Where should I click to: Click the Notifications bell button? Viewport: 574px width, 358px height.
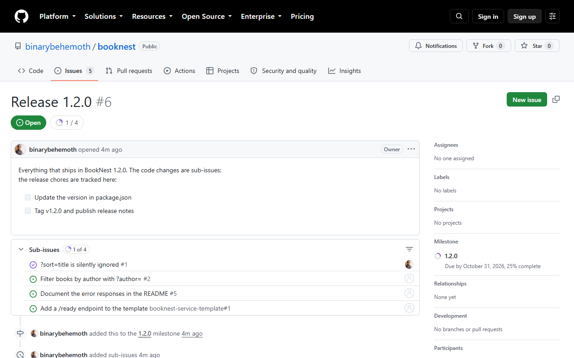[x=435, y=46]
